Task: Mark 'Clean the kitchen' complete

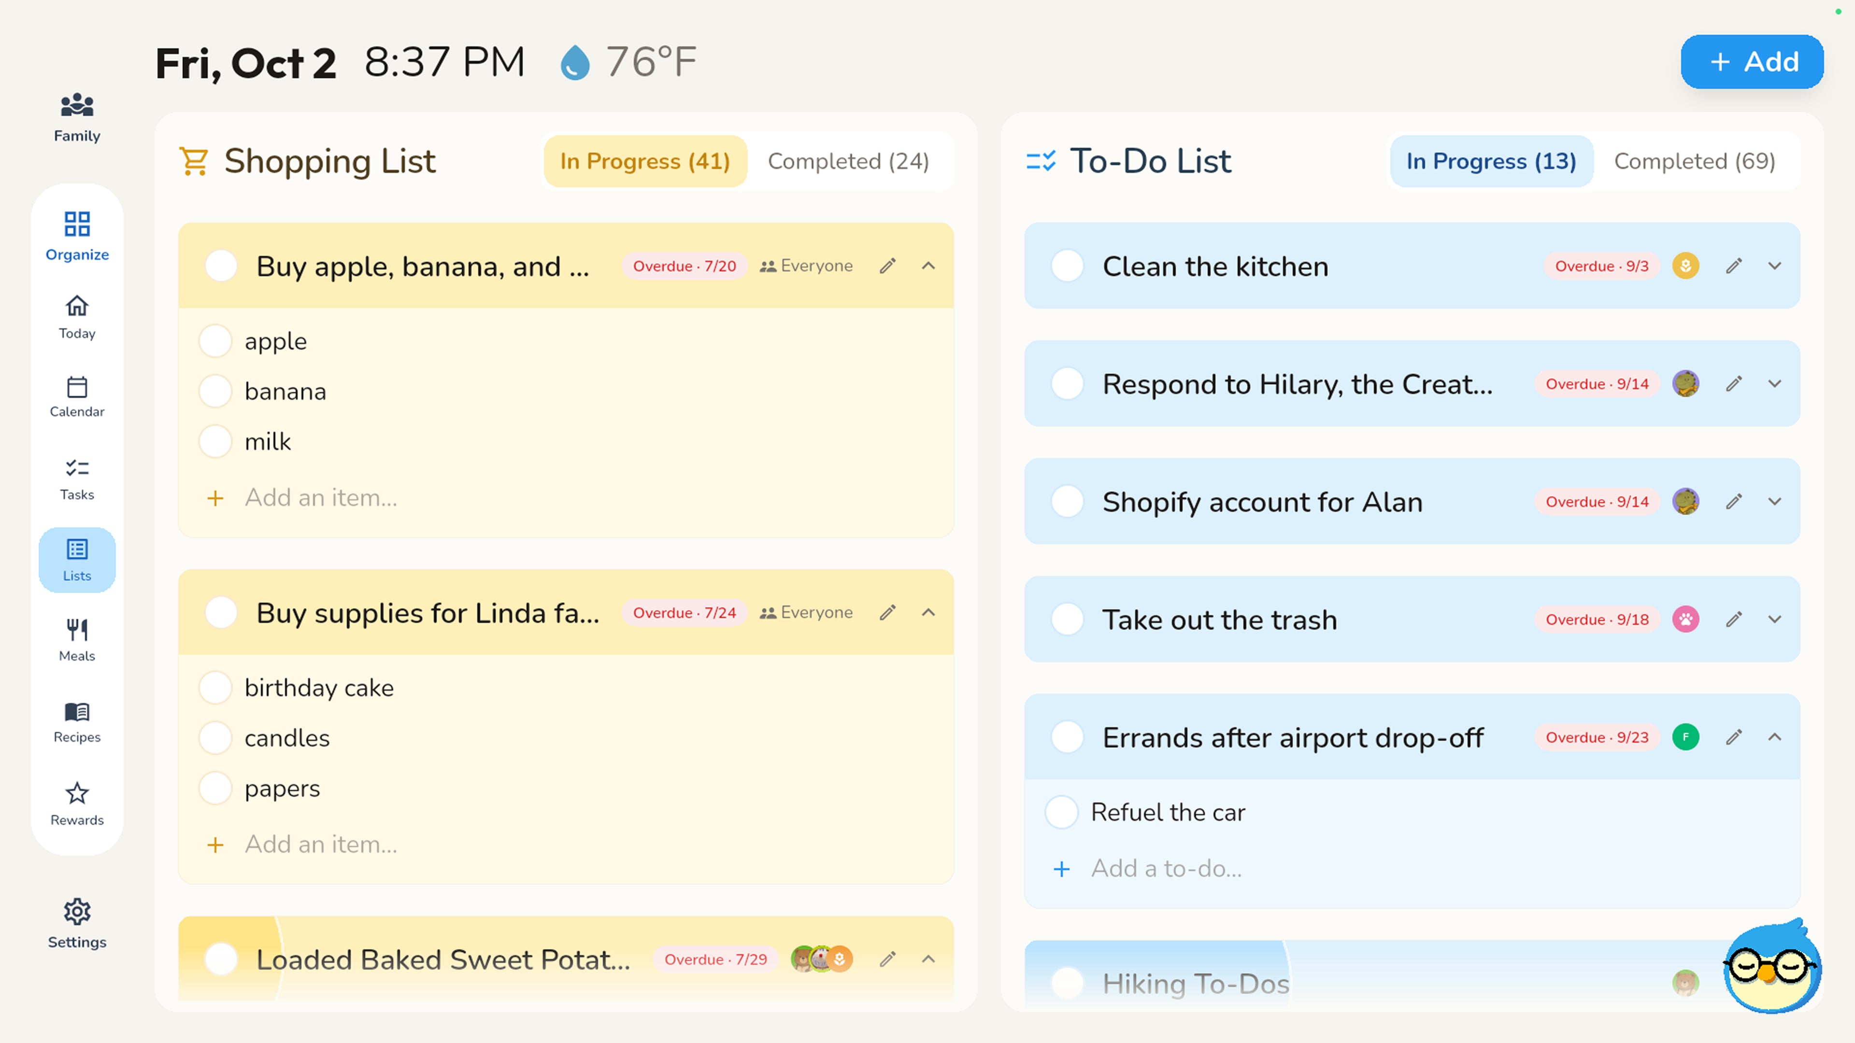Action: pos(1067,267)
